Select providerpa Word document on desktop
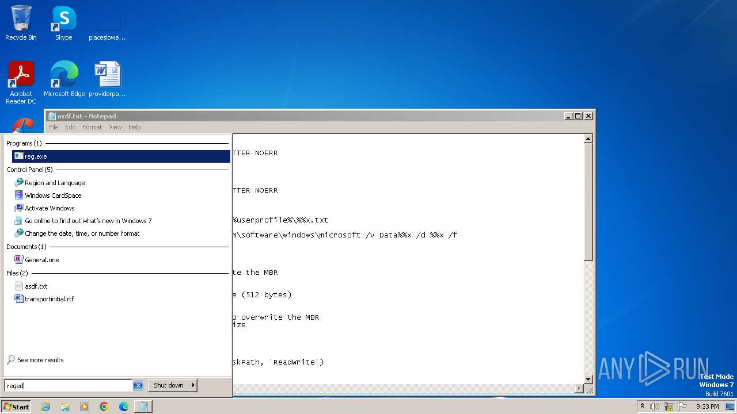 tap(107, 79)
